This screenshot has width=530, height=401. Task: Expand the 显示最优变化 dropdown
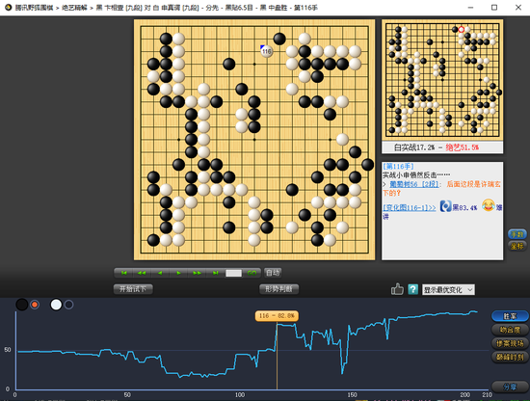pyautogui.click(x=448, y=290)
